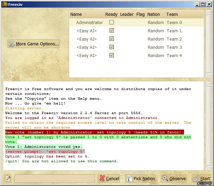The height and width of the screenshot is (186, 214).
Task: Select Easy AI row on Team 2
Action: coord(136,39)
